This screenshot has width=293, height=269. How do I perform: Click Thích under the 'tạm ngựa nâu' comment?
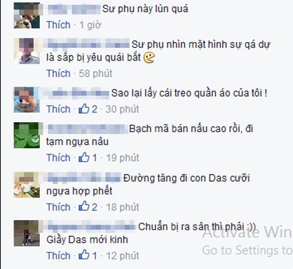click(58, 158)
